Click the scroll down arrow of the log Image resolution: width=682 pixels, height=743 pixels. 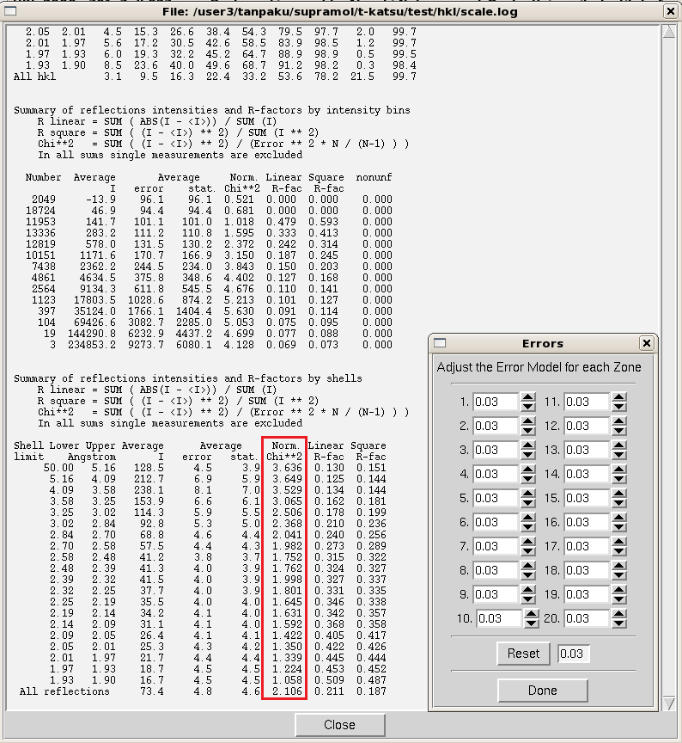[x=669, y=703]
